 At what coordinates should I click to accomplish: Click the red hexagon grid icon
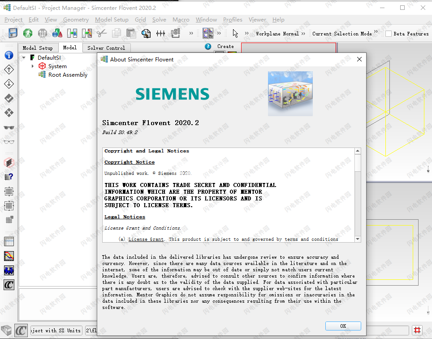9,163
